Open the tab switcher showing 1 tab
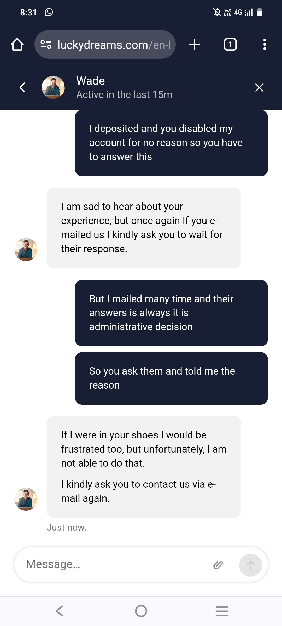Viewport: 282px width, 626px height. coord(230,45)
